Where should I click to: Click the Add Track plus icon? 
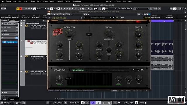pos(21,21)
